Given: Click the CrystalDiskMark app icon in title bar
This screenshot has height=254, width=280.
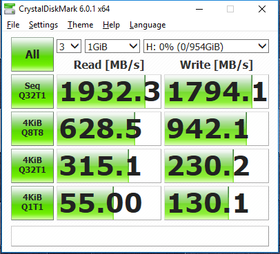Looking at the screenshot, I should click(10, 9).
